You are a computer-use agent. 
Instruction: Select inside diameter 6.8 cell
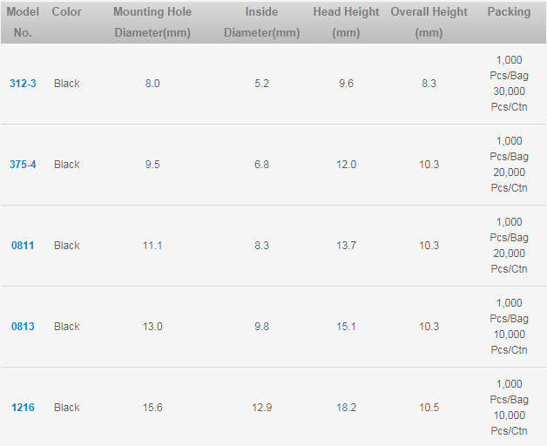pos(261,165)
